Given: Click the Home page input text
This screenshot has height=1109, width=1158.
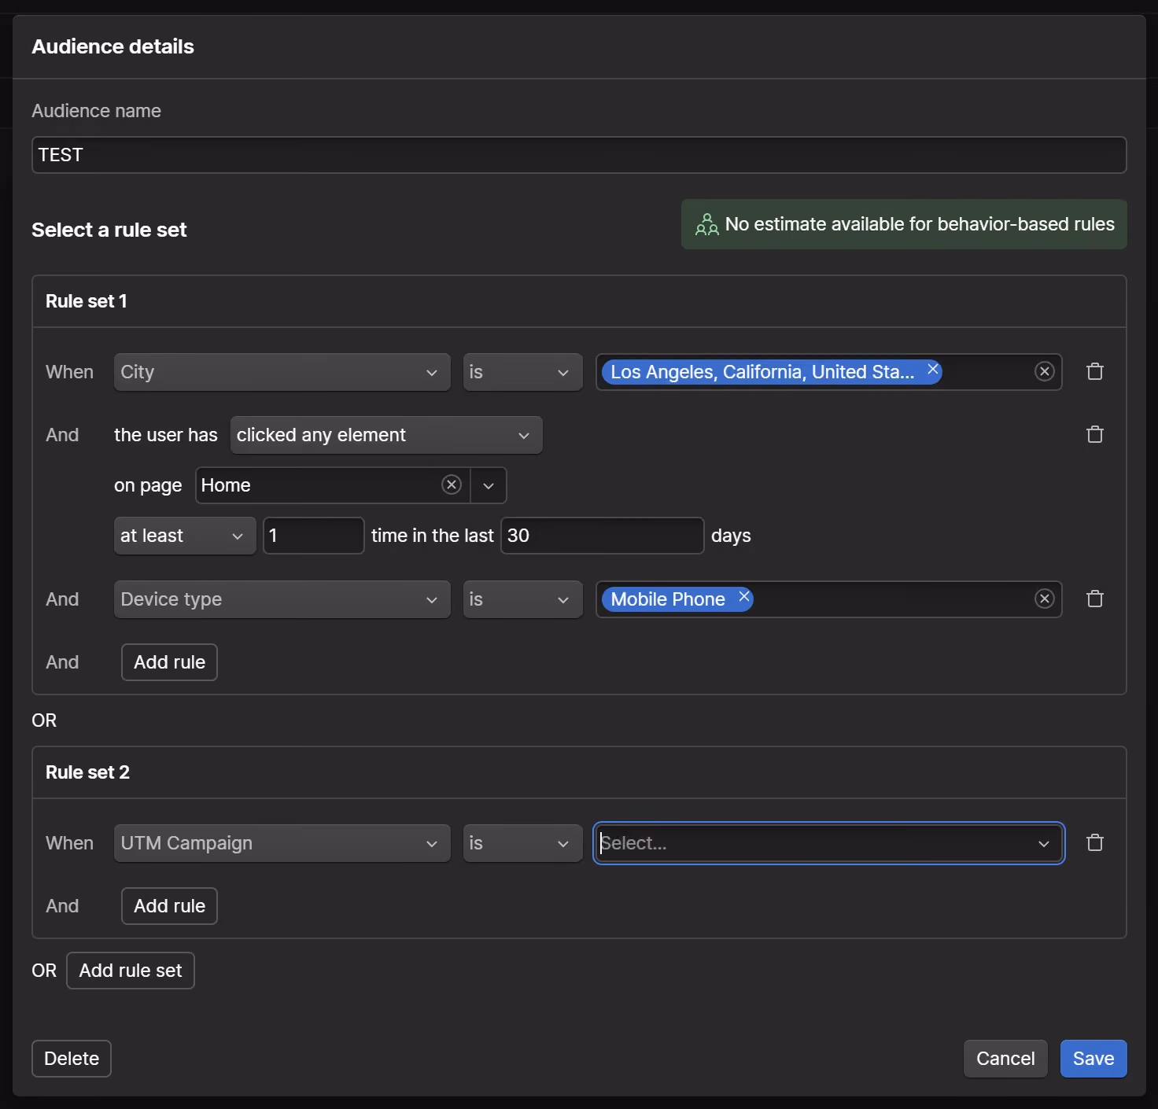Looking at the screenshot, I should (x=226, y=485).
